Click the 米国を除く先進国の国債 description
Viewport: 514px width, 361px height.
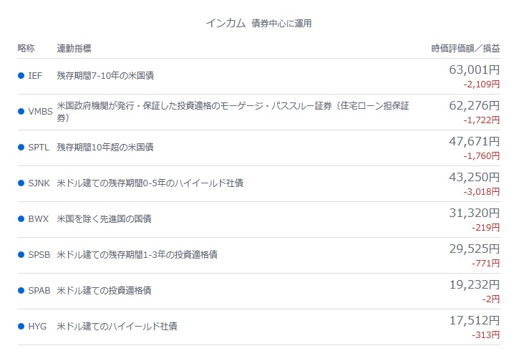pyautogui.click(x=104, y=218)
